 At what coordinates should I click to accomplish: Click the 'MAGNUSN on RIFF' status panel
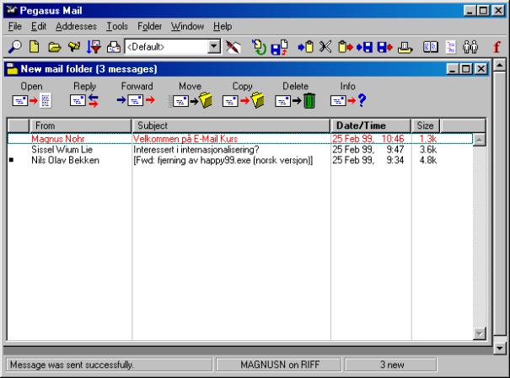point(280,365)
